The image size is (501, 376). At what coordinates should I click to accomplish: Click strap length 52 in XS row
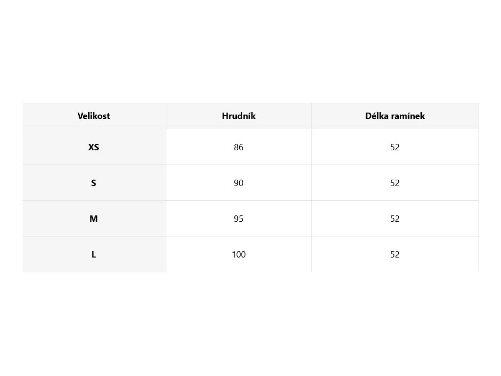(x=395, y=147)
